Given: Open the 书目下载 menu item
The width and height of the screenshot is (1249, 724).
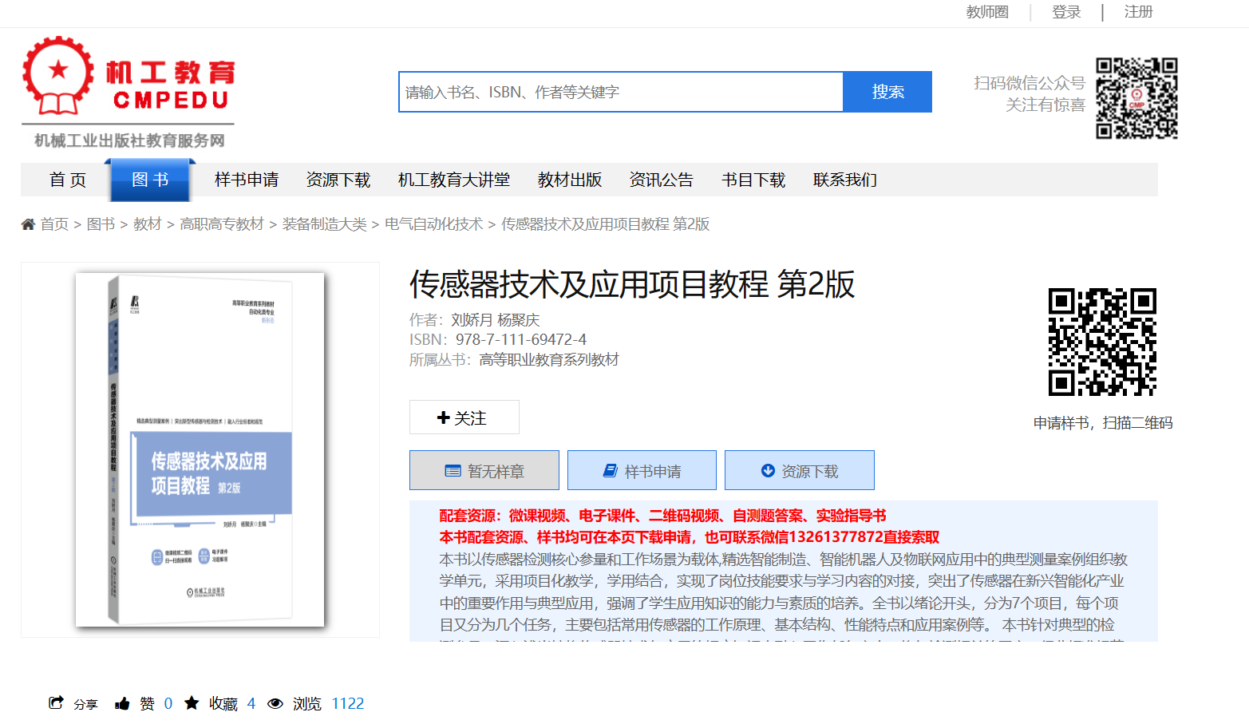Looking at the screenshot, I should click(x=753, y=180).
